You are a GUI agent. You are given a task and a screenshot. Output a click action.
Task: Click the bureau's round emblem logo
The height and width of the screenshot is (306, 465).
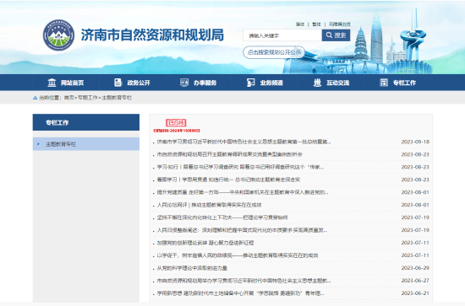coord(58,35)
